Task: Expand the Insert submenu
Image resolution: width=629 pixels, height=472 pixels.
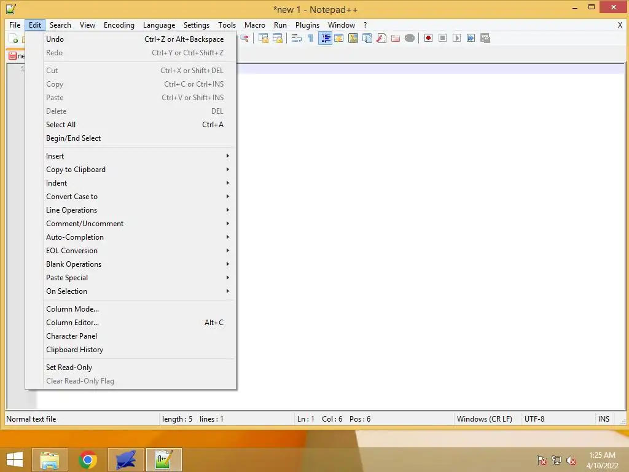Action: click(139, 156)
